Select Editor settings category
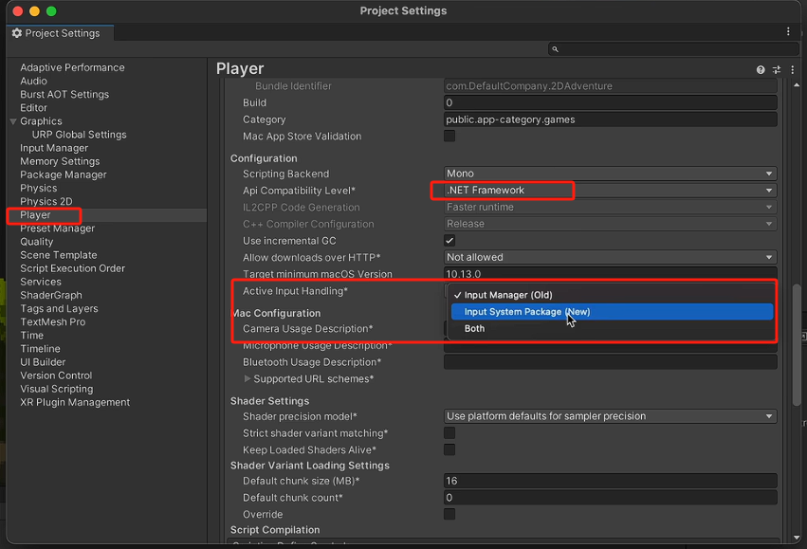The height and width of the screenshot is (549, 807). 33,107
